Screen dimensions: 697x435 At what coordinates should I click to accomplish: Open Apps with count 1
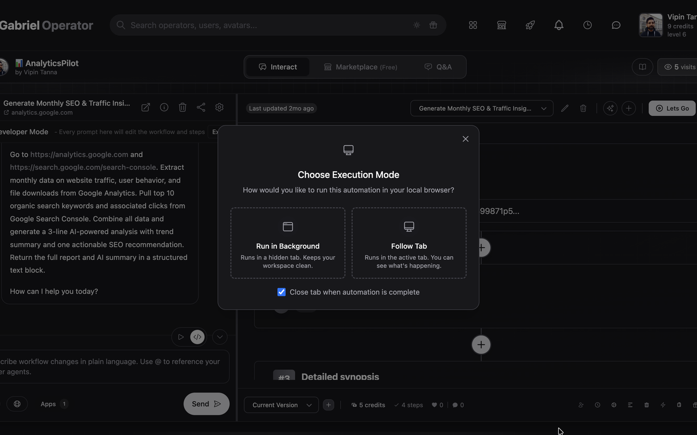pos(53,404)
